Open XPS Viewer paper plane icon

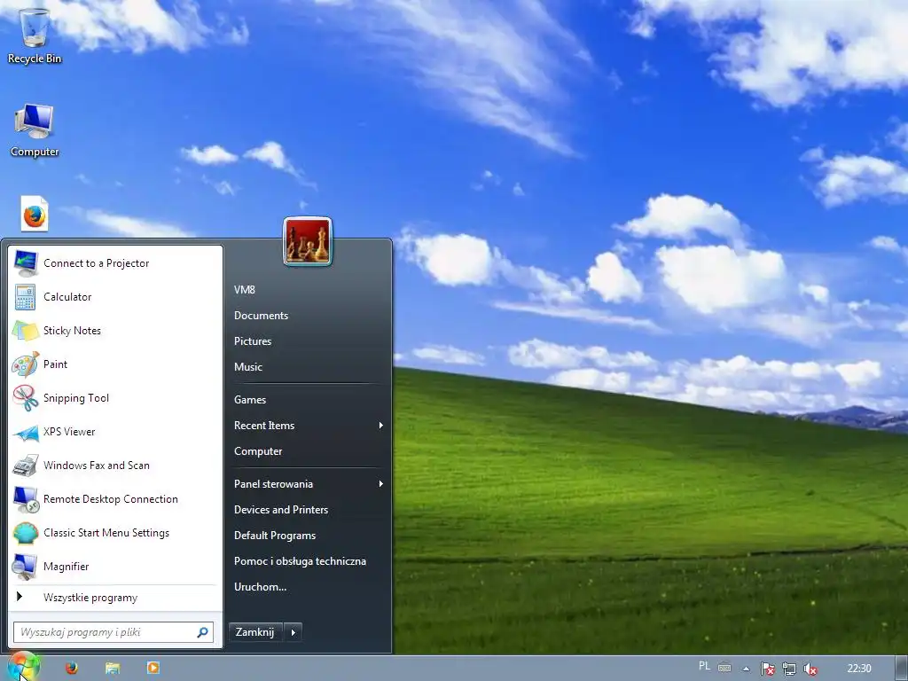26,432
